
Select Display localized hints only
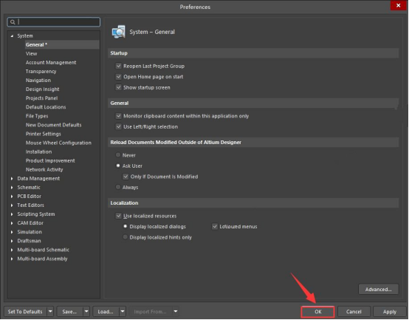pos(126,237)
